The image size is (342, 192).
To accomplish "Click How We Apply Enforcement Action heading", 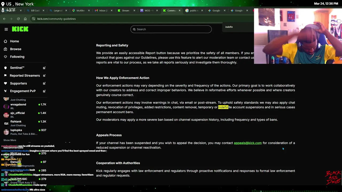I will click(123, 78).
